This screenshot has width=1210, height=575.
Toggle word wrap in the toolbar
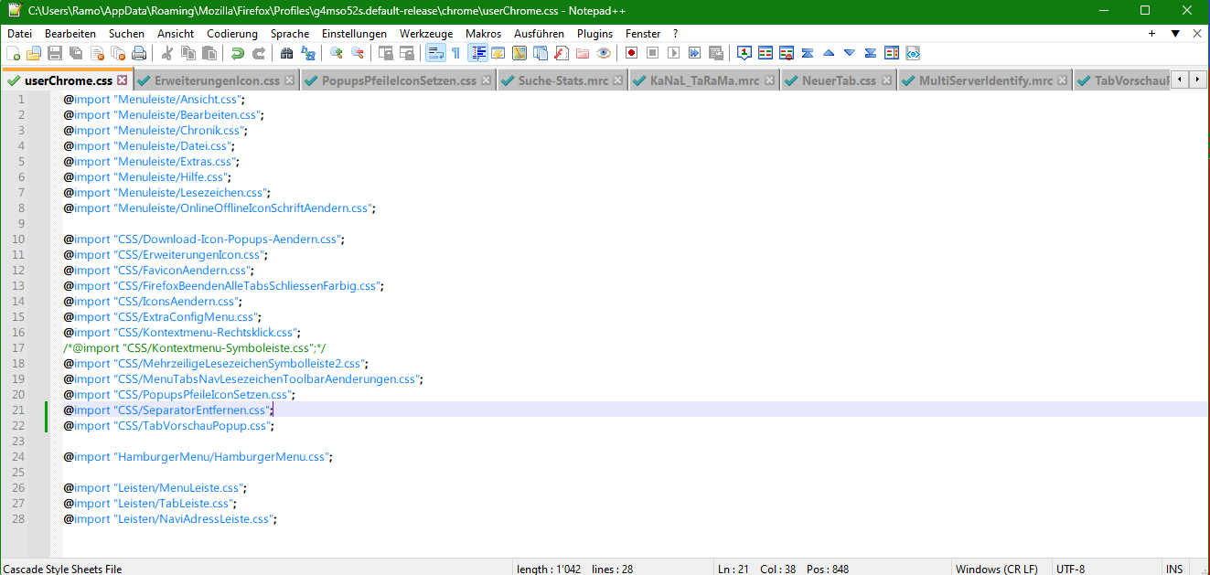[x=435, y=53]
